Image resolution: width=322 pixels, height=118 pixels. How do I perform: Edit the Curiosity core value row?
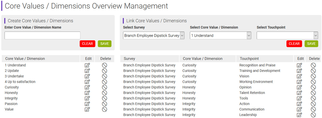[x=87, y=87]
